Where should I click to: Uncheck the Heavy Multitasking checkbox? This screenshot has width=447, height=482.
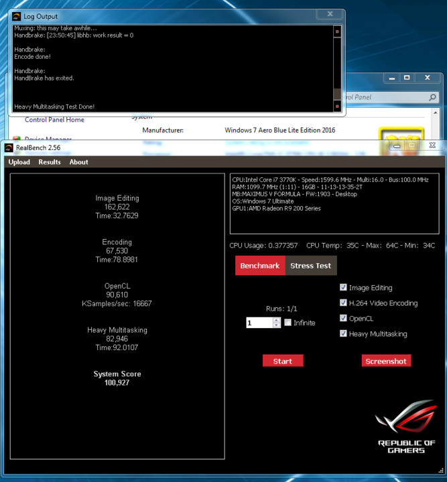click(343, 333)
